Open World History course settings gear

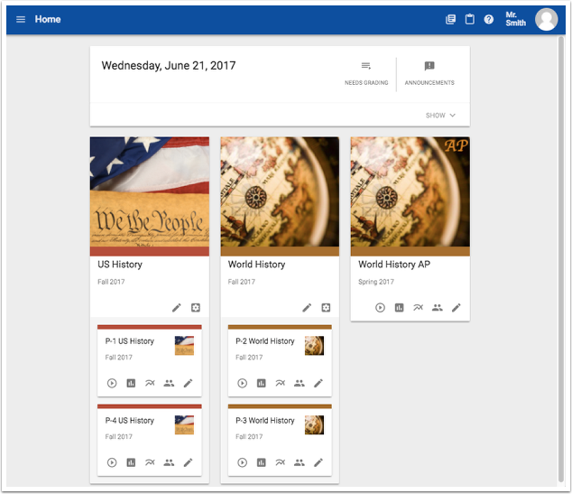click(x=327, y=308)
